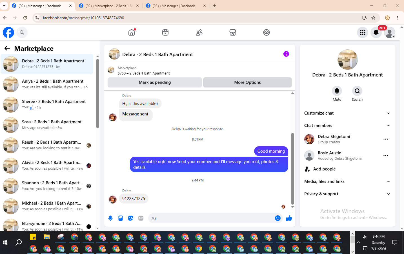
Task: Open the emoji picker
Action: [278, 218]
